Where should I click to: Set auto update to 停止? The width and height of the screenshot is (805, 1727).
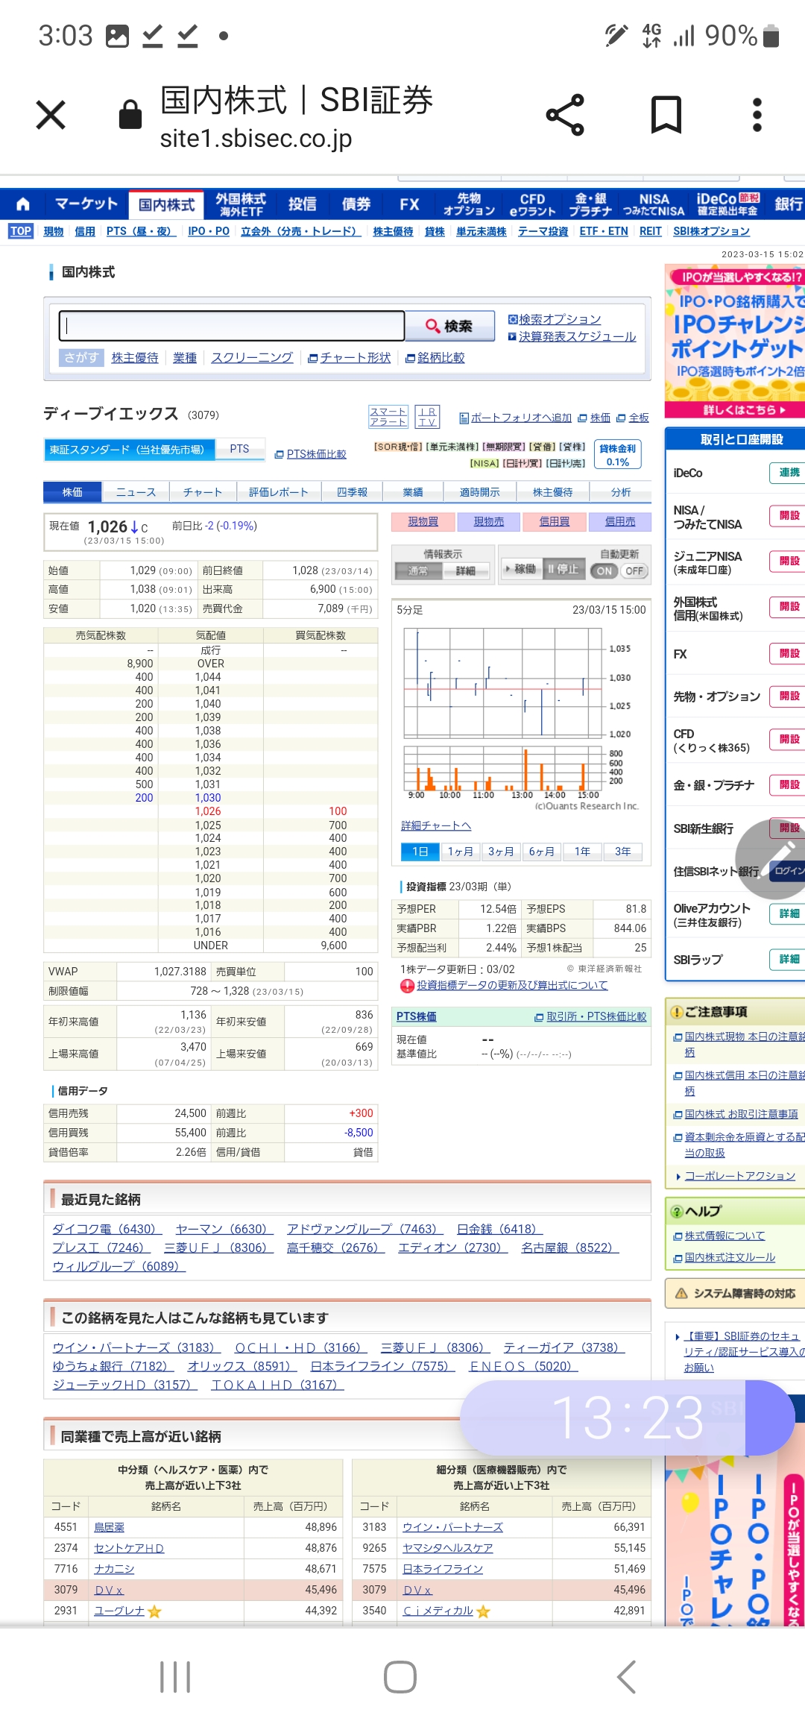click(563, 569)
